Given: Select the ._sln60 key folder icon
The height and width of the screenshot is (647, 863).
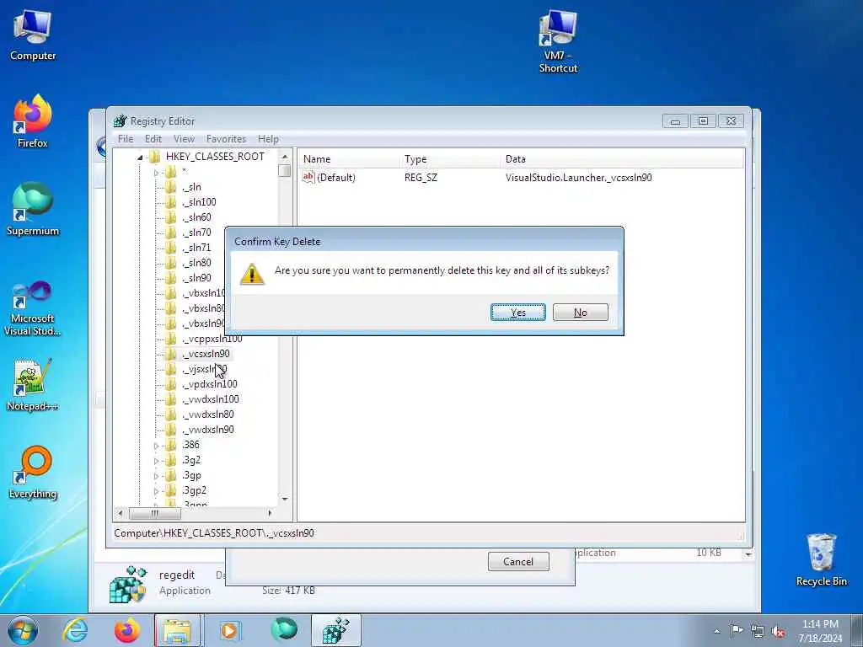Looking at the screenshot, I should tap(171, 217).
